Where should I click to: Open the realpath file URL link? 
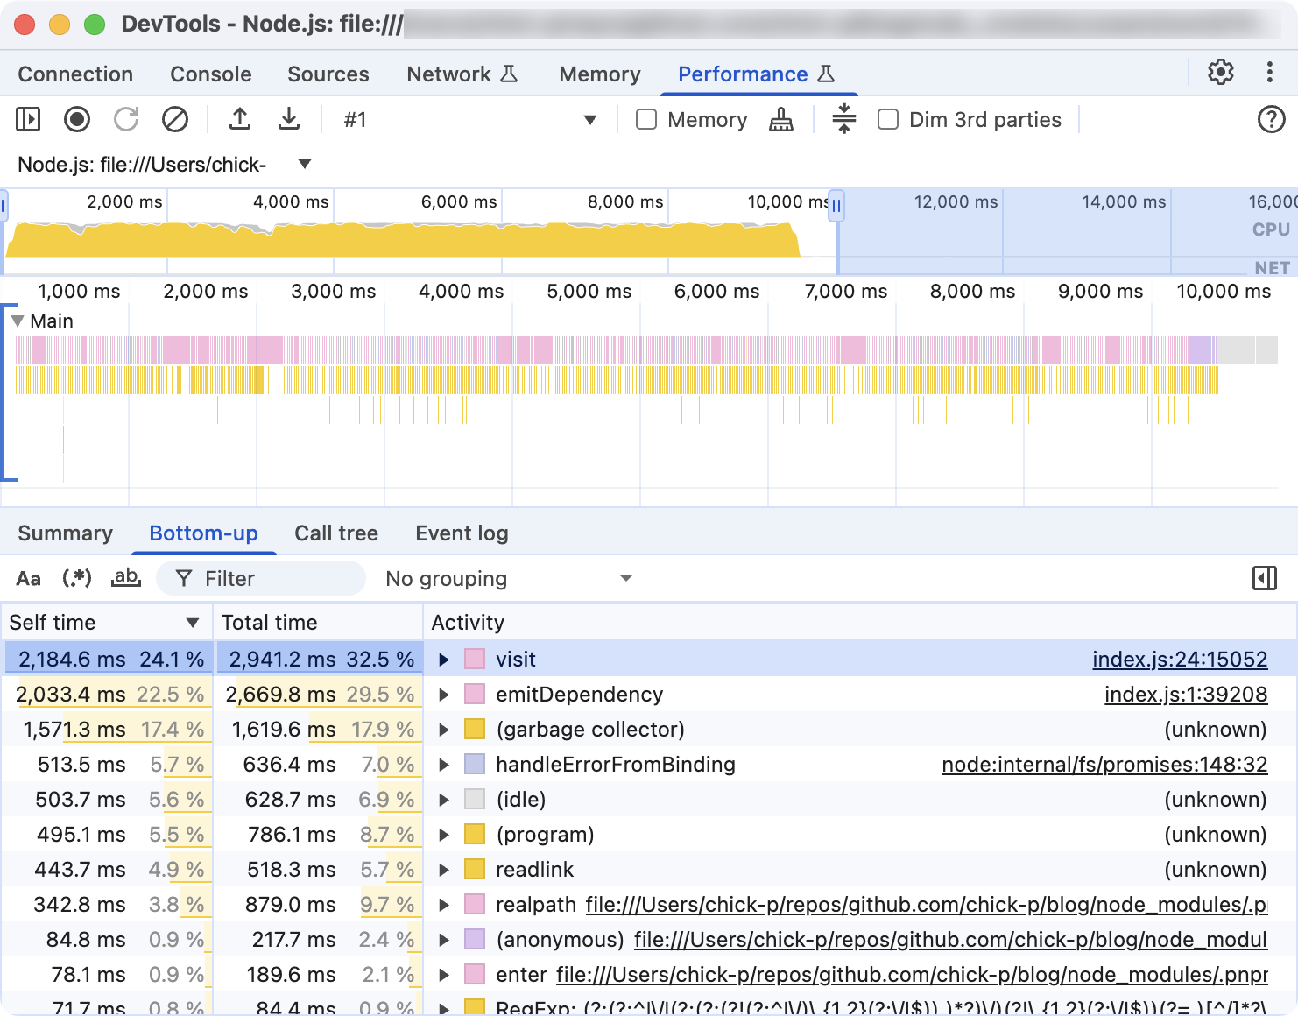pos(927,905)
